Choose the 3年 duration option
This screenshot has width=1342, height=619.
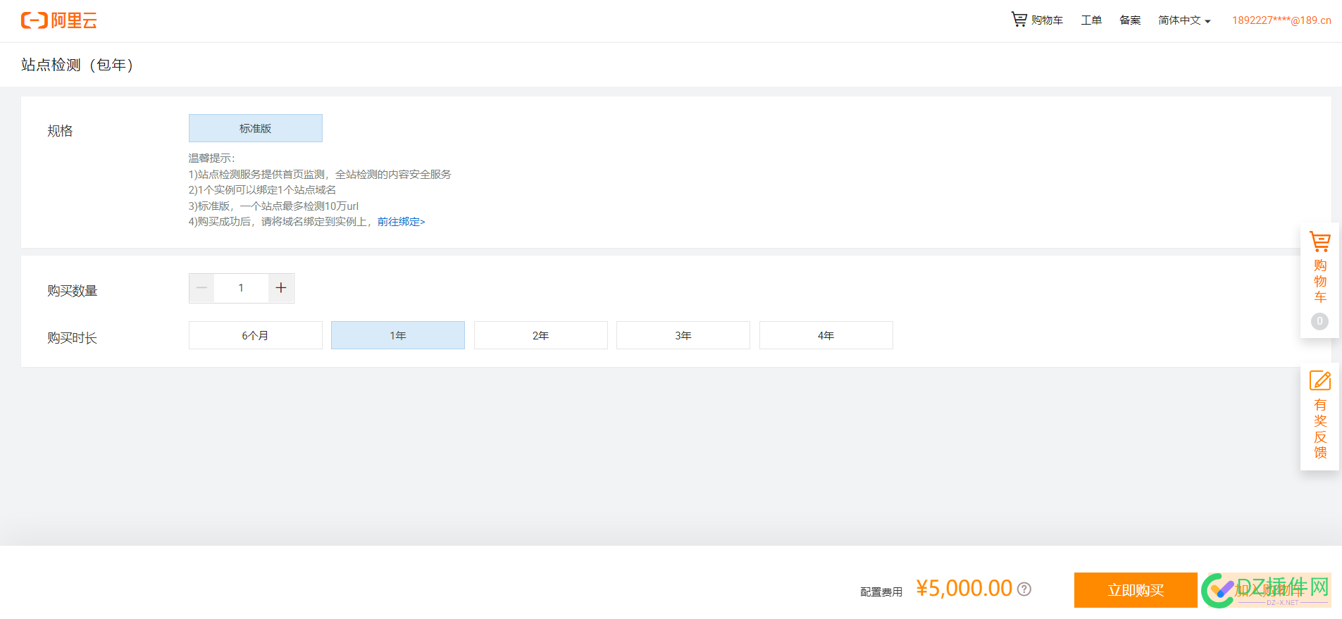[683, 335]
